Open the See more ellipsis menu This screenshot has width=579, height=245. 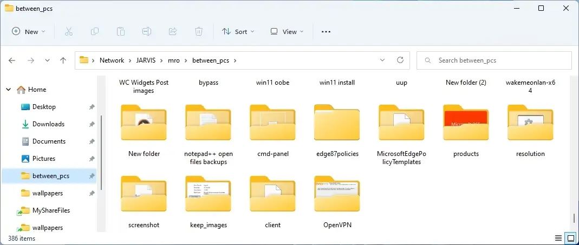pyautogui.click(x=326, y=32)
